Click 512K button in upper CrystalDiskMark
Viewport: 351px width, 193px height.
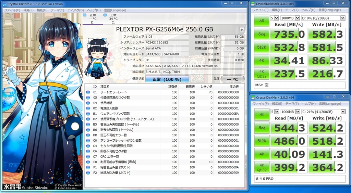(262, 47)
